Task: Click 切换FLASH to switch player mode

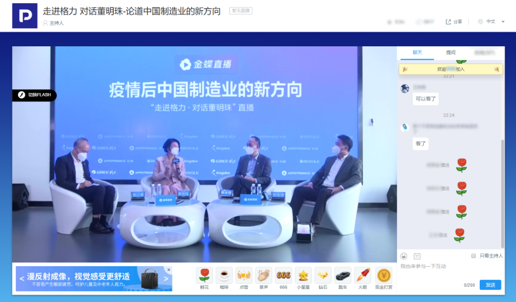Action: (x=34, y=95)
